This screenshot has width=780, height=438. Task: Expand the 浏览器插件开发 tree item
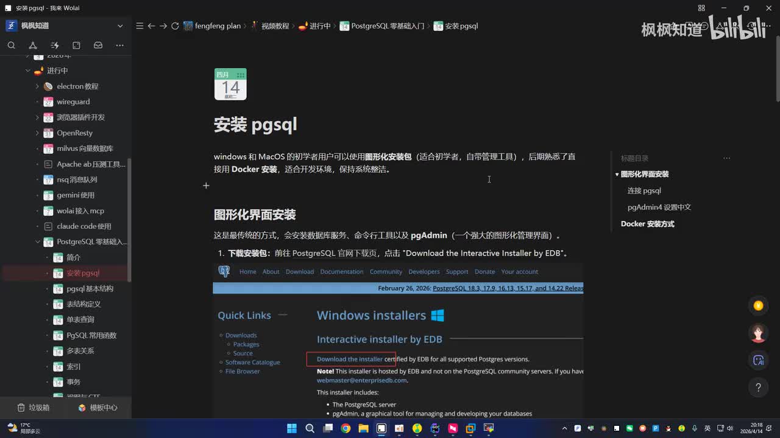click(x=37, y=117)
